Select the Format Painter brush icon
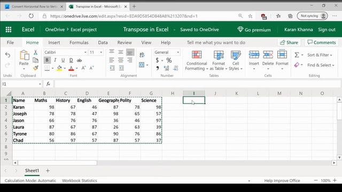Viewport: 342px width, 192px height. pyautogui.click(x=36, y=68)
